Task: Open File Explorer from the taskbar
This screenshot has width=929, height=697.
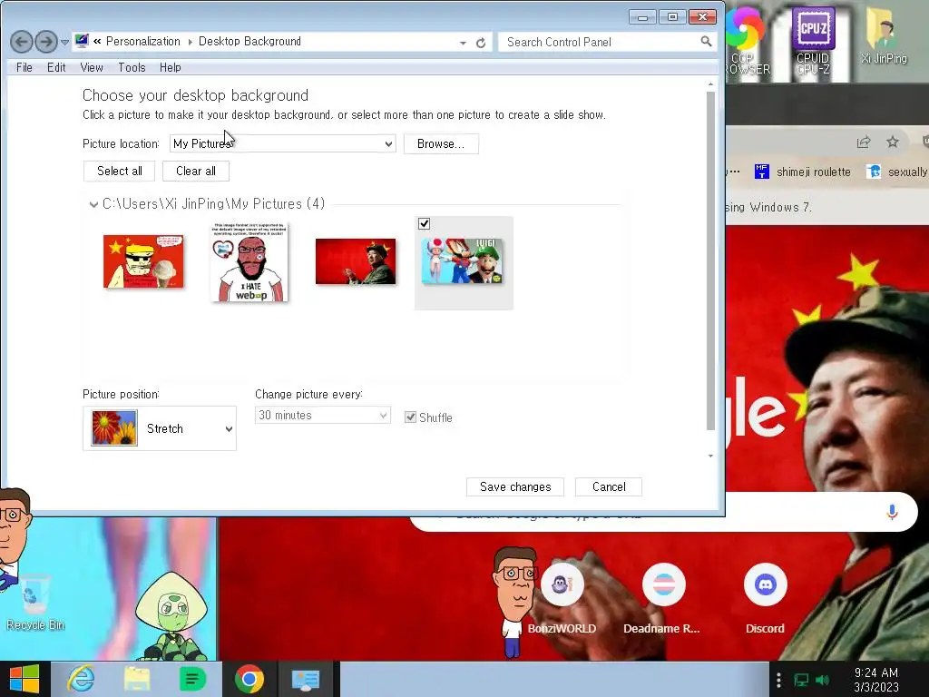Action: point(137,679)
